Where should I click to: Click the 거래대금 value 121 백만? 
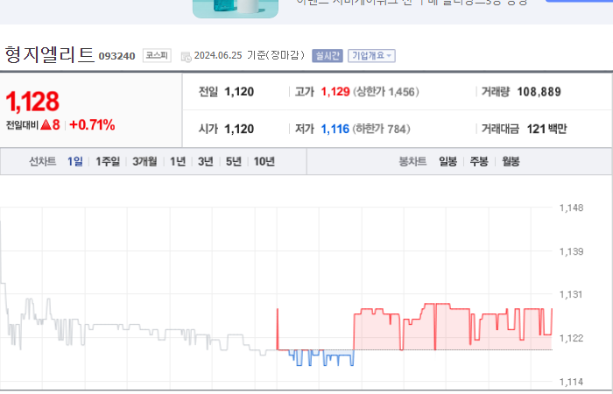click(x=546, y=129)
